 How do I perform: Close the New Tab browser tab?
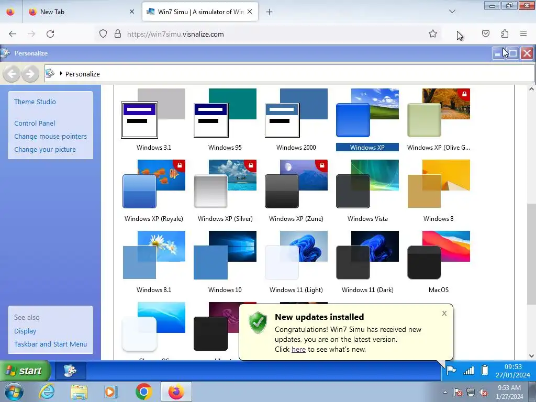tap(131, 12)
